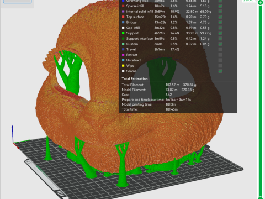The width and height of the screenshot is (265, 199).
Task: Click the Internal solid infill length '22.80 m'
Action: point(192,12)
